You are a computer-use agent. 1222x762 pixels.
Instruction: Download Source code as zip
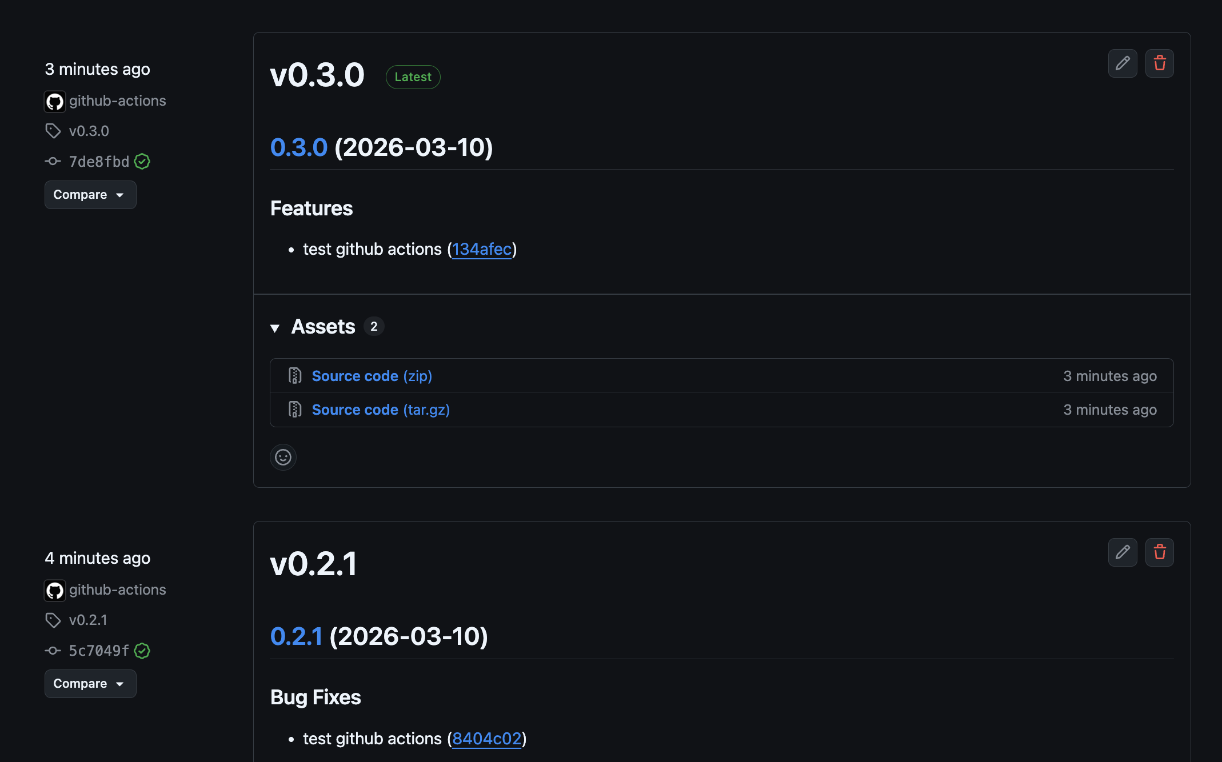pyautogui.click(x=356, y=375)
